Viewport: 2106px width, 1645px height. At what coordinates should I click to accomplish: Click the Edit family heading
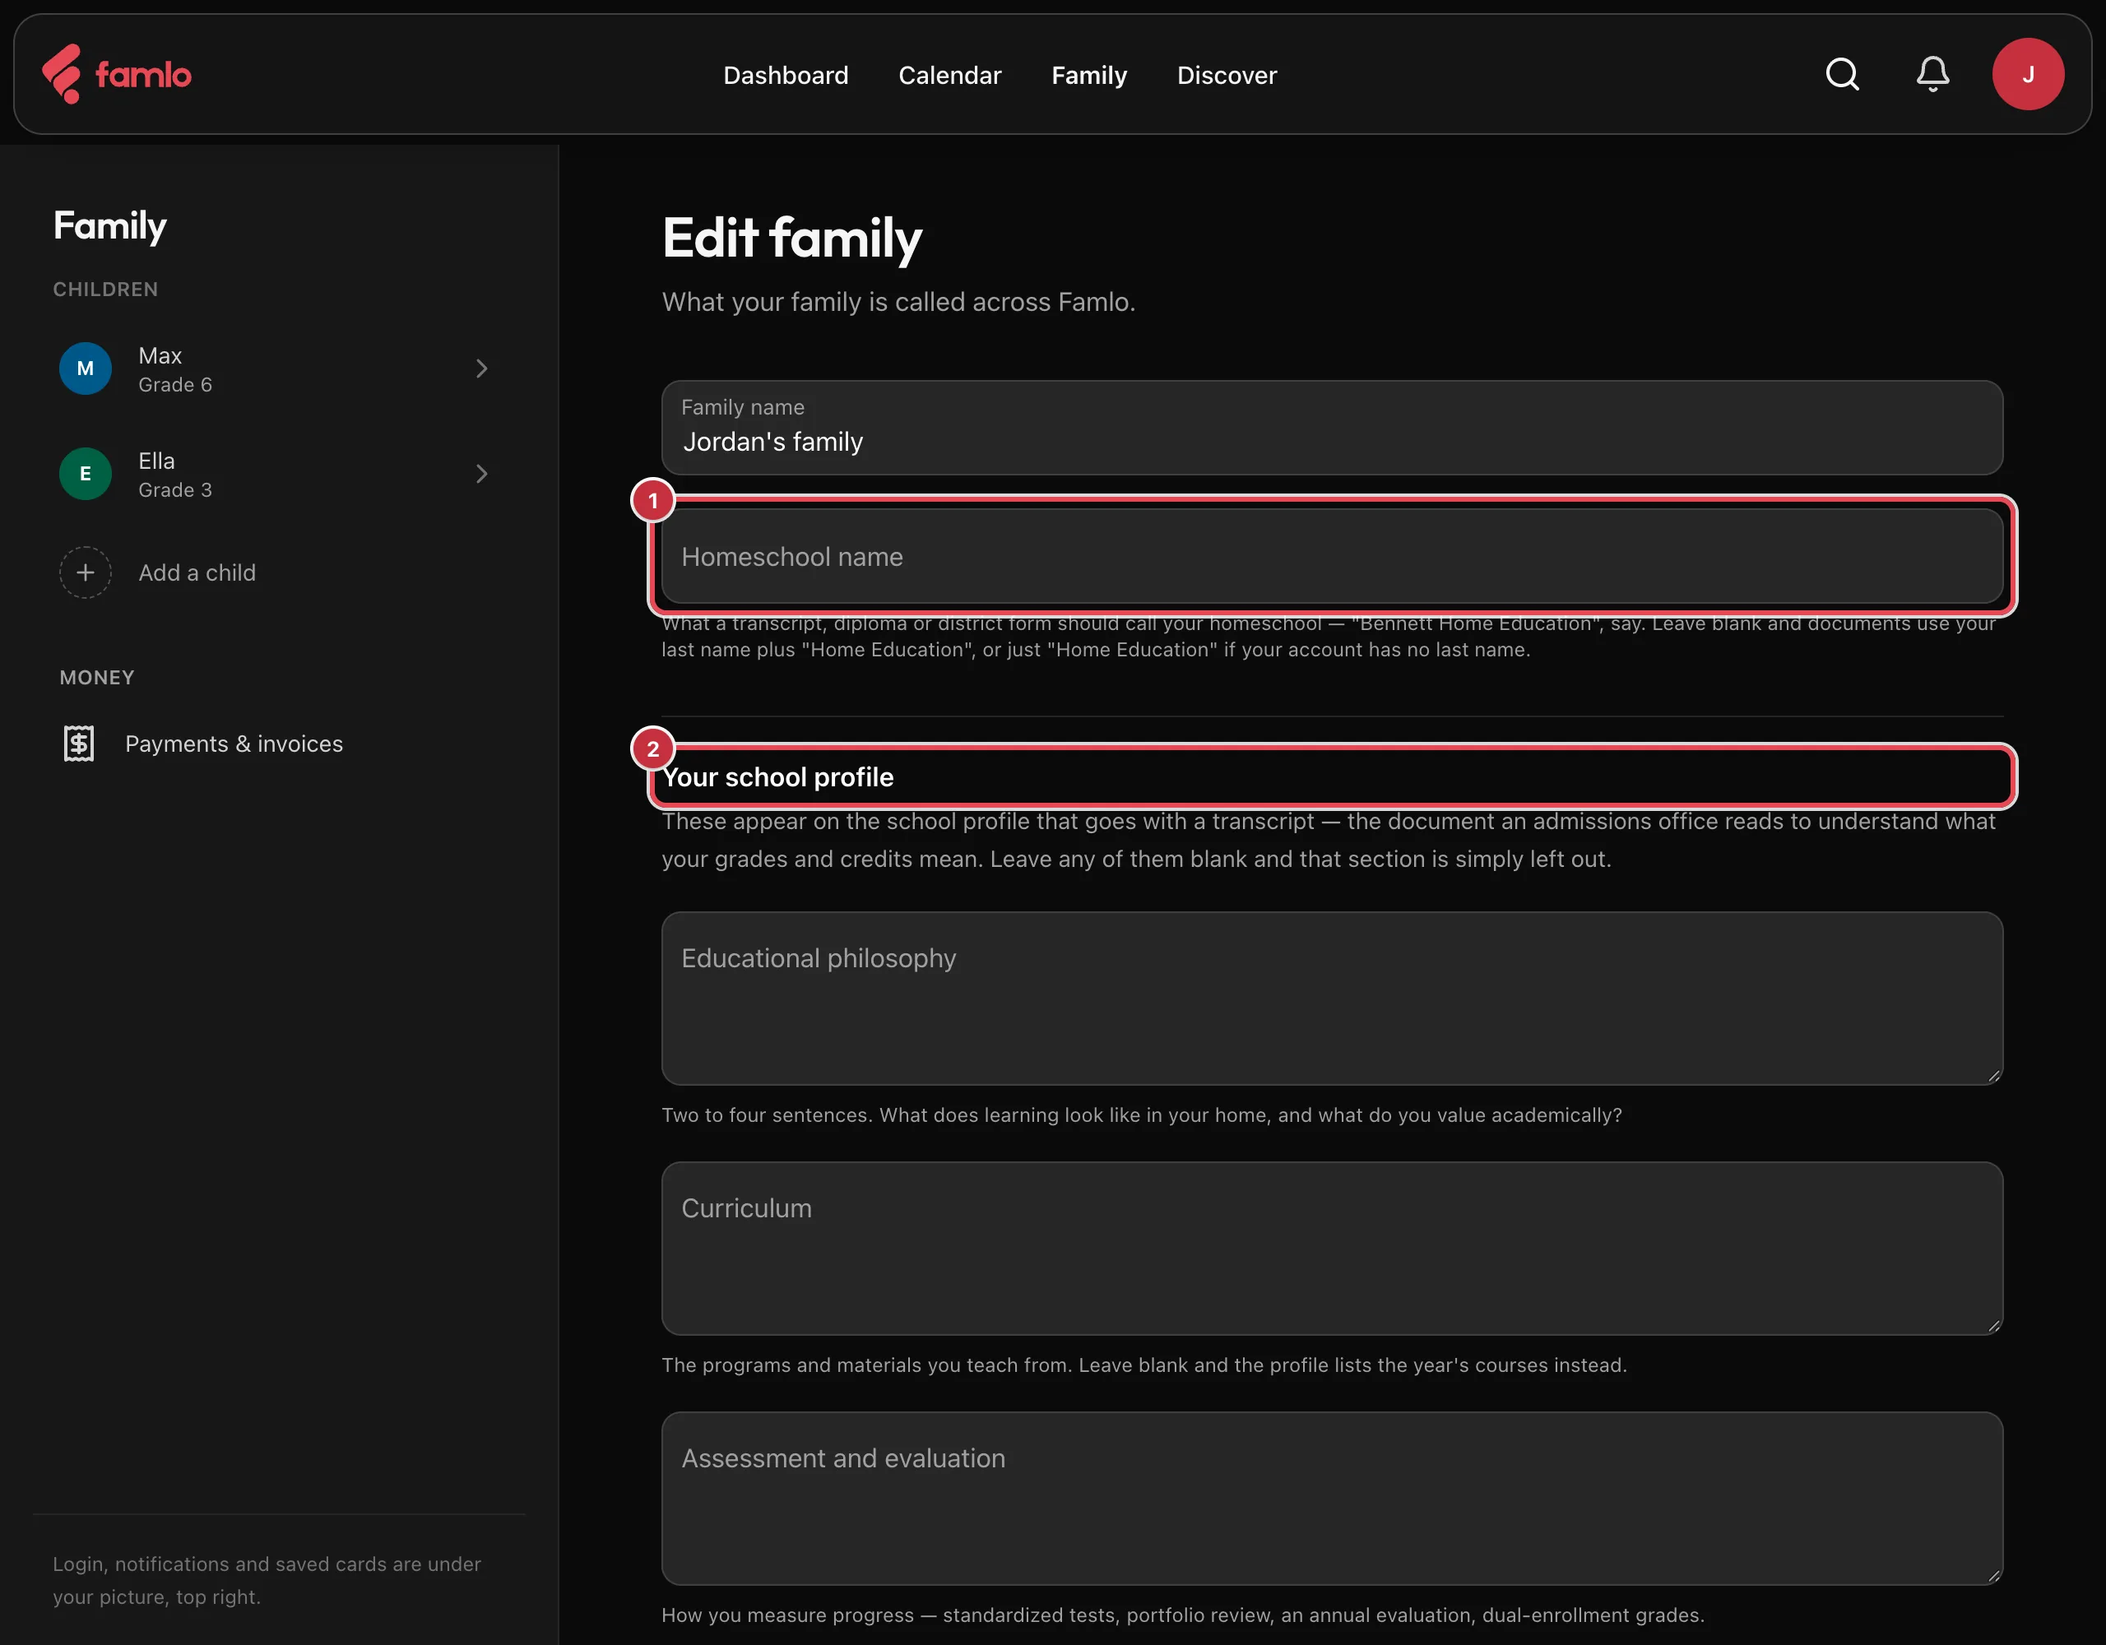(791, 239)
